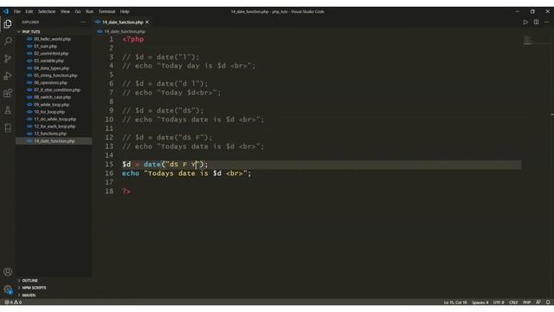Screen dimensions: 554x312
Task: Open the Explorer view in activity bar
Action: pos(8,23)
